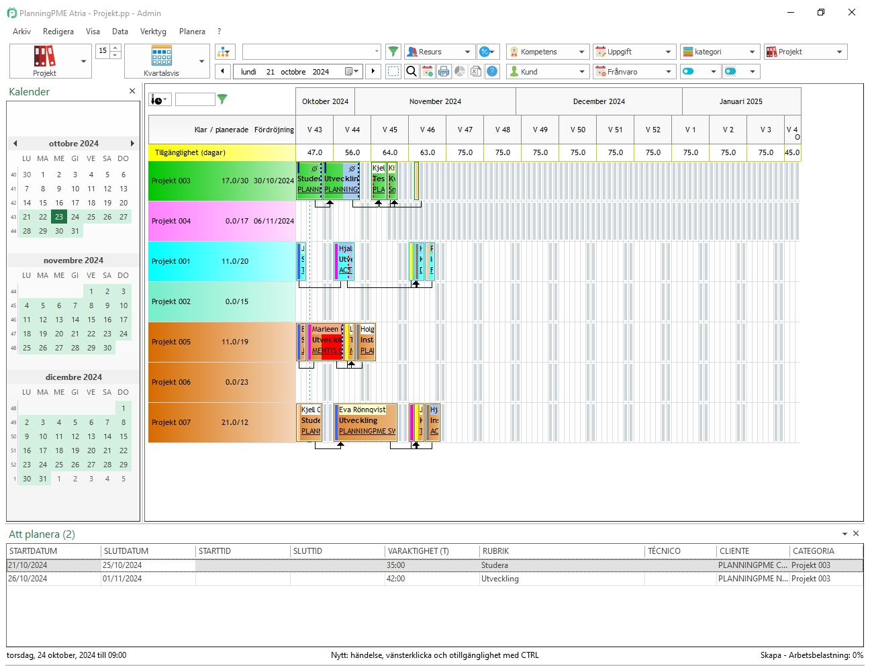Click the STARTDATUM column header
Image resolution: width=870 pixels, height=666 pixels.
point(54,551)
